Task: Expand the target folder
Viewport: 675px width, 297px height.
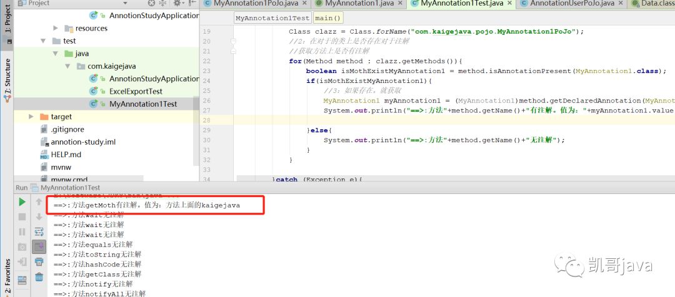Action: point(31,117)
